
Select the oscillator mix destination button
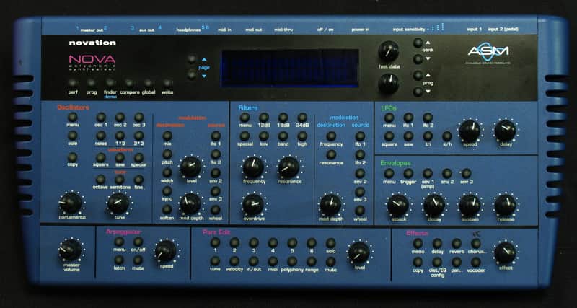click(x=167, y=136)
